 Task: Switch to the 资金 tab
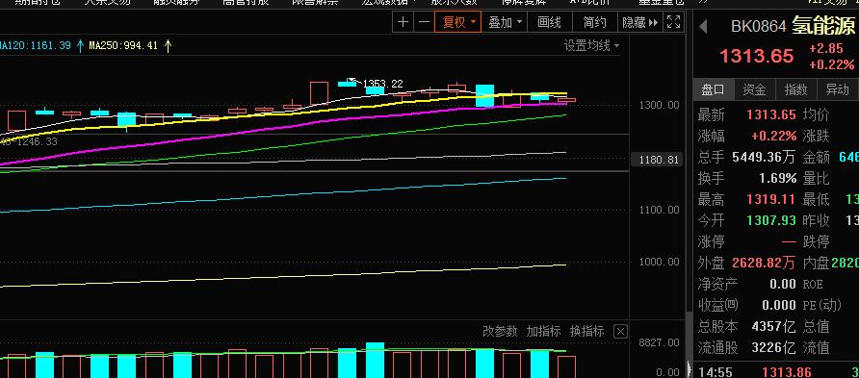tap(754, 89)
